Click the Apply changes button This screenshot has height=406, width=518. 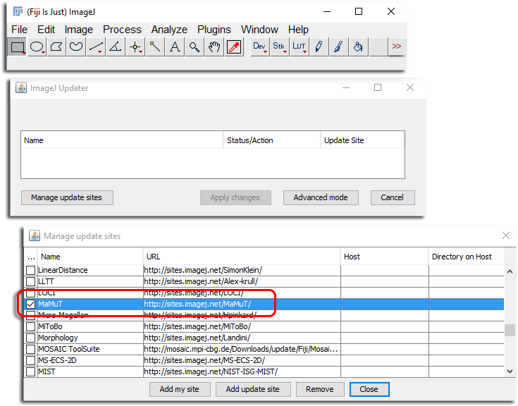(x=235, y=197)
